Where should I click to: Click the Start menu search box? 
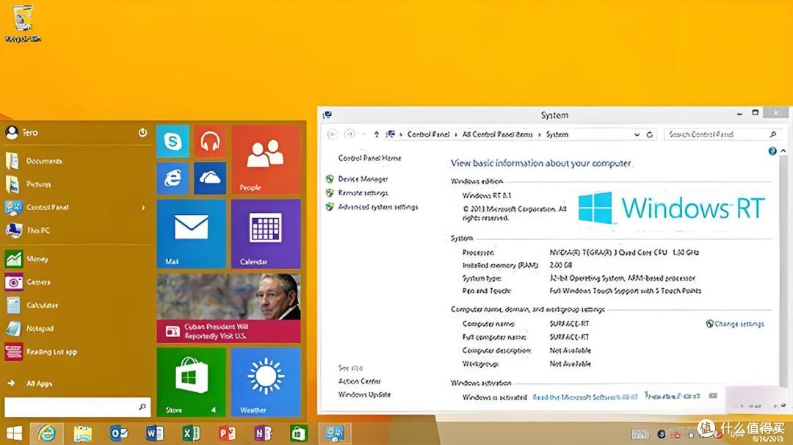point(77,407)
